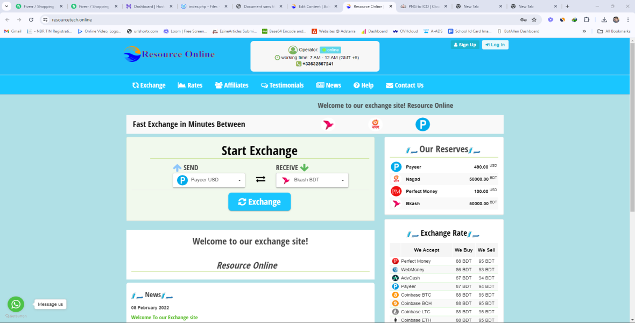Click the swap arrows between Send and Receive
Screen dimensions: 635x323
tap(260, 180)
